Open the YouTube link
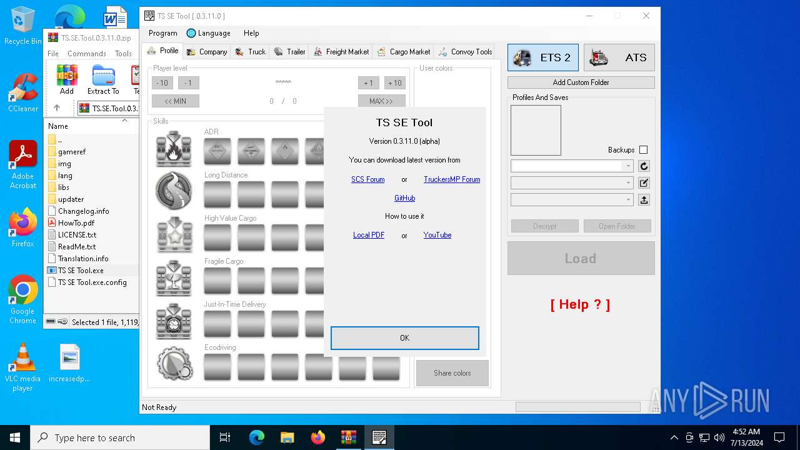Viewport: 800px width, 450px height. click(x=437, y=235)
